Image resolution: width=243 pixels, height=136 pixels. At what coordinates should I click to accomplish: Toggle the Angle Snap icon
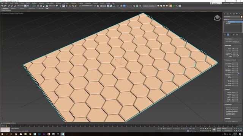tap(70, 6)
